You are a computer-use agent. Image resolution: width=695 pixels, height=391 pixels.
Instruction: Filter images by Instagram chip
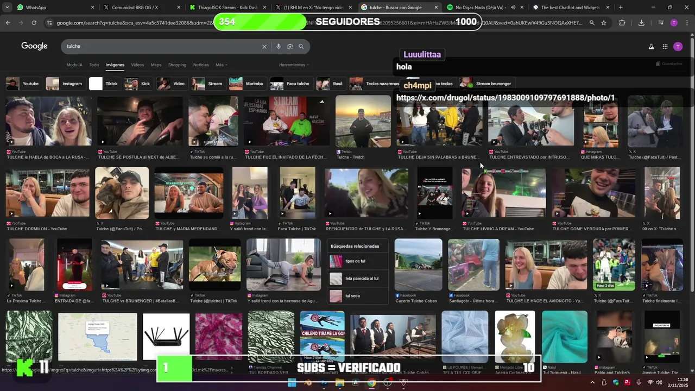click(x=65, y=84)
